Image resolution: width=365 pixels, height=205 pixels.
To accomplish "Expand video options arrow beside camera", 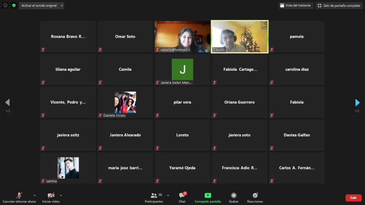I will pyautogui.click(x=61, y=195).
